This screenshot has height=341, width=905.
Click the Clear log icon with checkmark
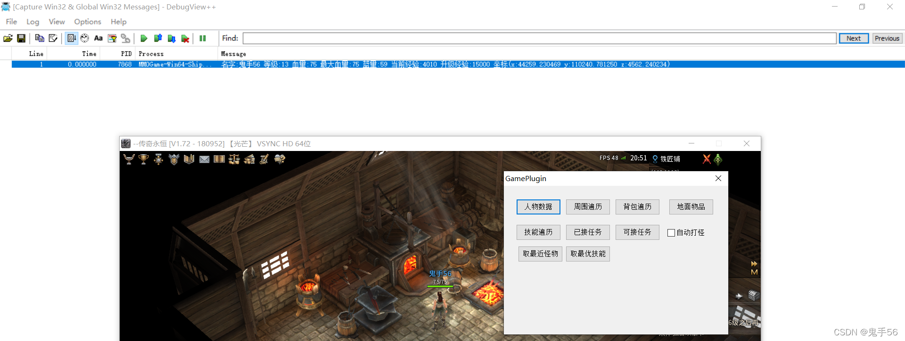53,39
